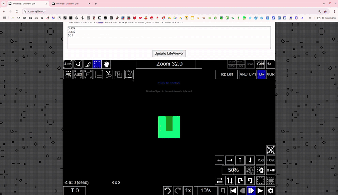Open the Top Left paste position selector
338x195 pixels.
coord(226,74)
